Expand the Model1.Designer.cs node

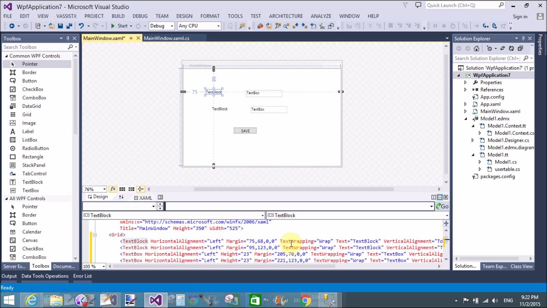coord(473,140)
